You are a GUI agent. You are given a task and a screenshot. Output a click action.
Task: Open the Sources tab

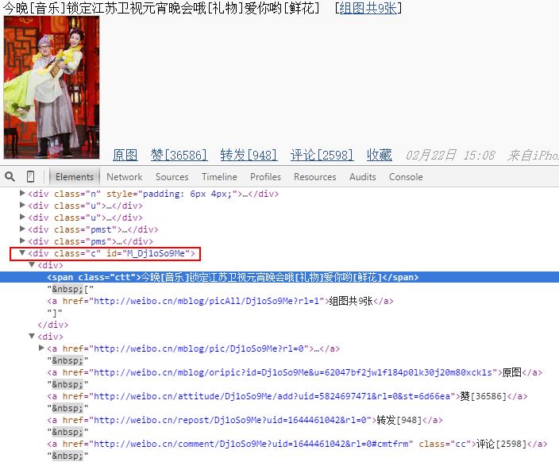tap(172, 177)
